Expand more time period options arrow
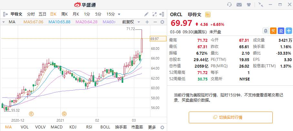The height and width of the screenshot is (131, 293). [x=119, y=14]
